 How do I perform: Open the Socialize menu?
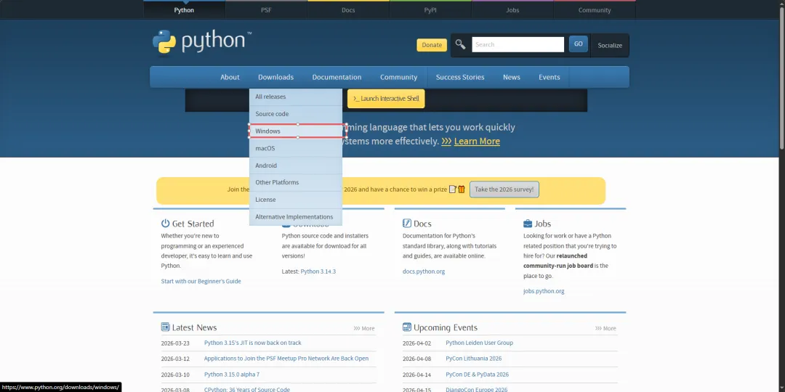[x=610, y=46]
